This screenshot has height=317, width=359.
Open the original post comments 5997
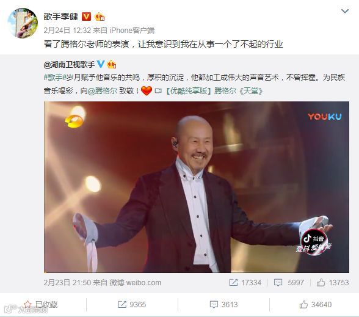289,283
